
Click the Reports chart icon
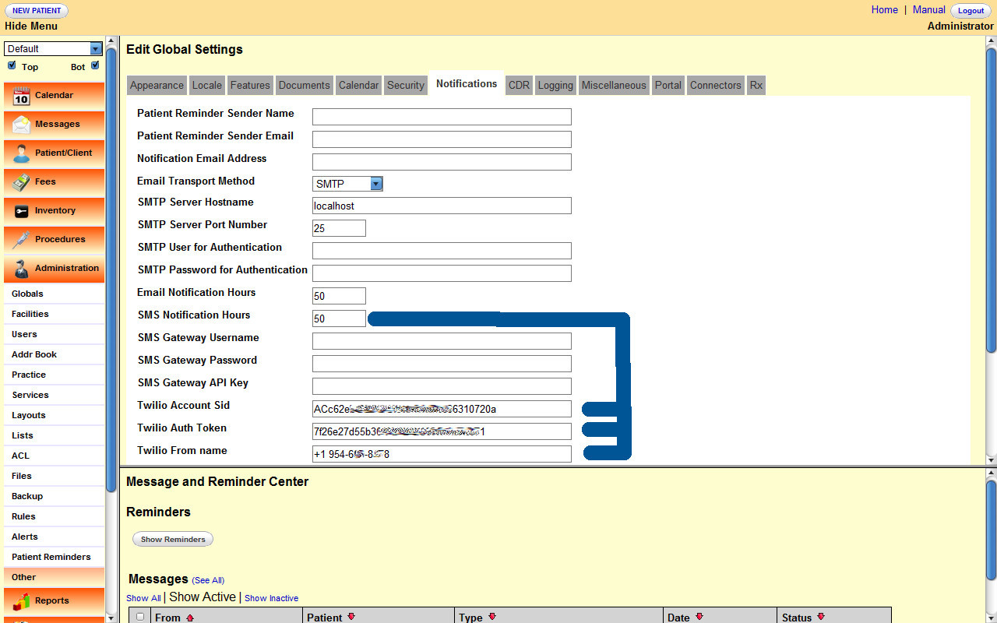(21, 601)
